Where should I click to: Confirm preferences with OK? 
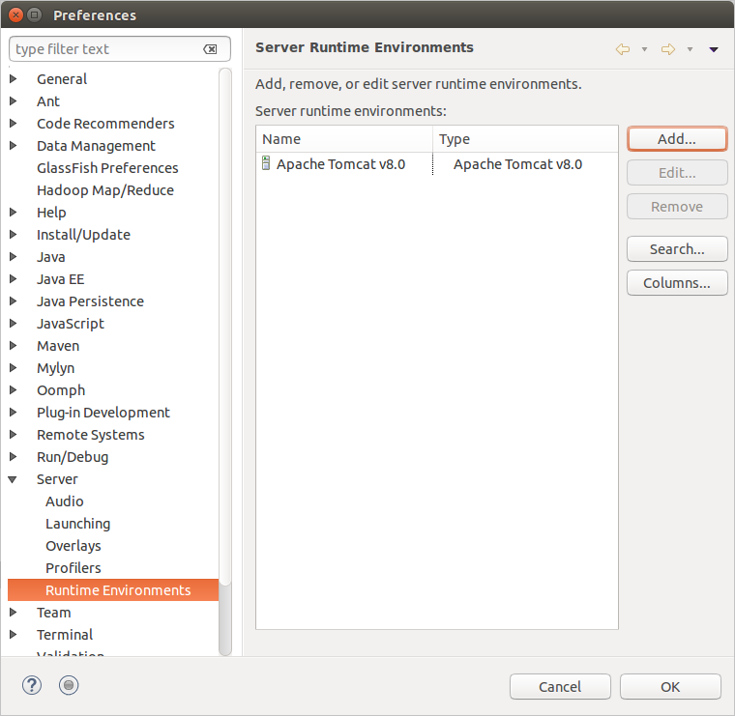point(670,687)
